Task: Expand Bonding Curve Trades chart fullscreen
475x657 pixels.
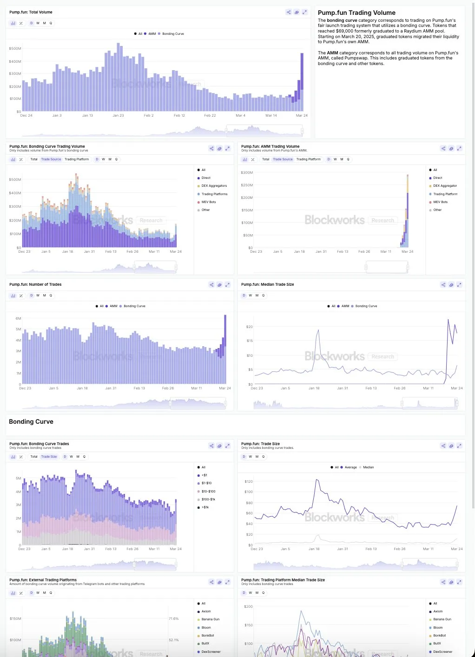Action: point(227,446)
